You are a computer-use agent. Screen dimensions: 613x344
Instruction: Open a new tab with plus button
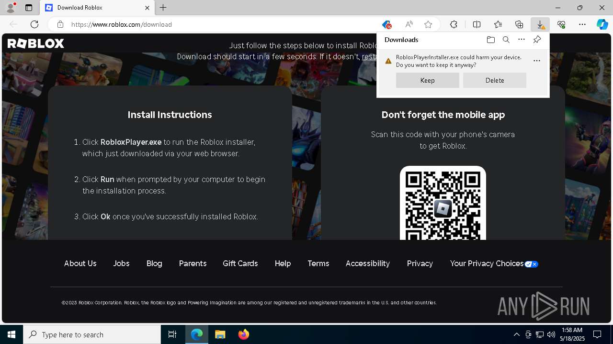163,8
